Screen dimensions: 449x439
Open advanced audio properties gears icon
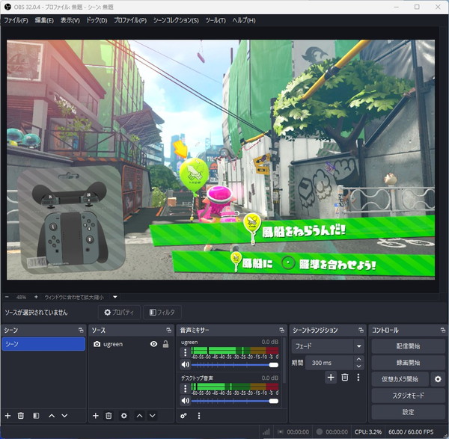184,415
